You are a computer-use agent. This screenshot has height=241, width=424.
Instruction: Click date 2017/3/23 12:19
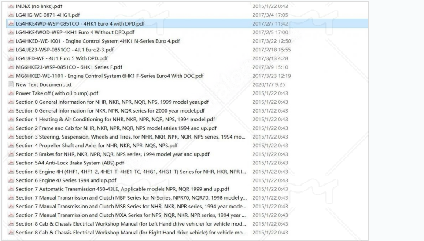click(272, 76)
